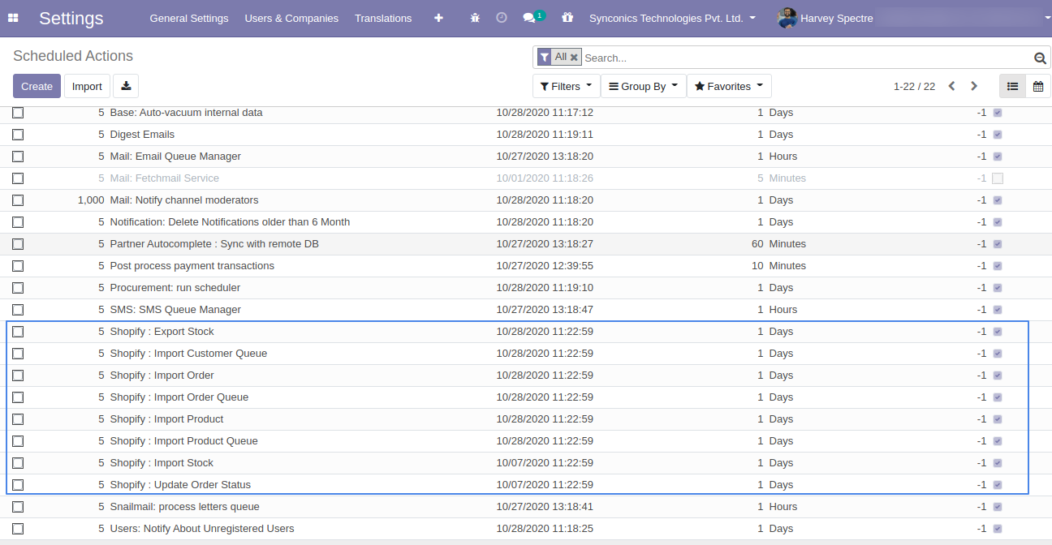The width and height of the screenshot is (1052, 545).
Task: Select the Shopify : Export Stock row checkbox
Action: coord(18,332)
